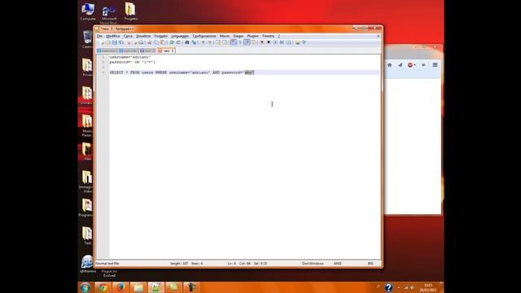Close the document with the menu bar x
The height and width of the screenshot is (293, 521).
pos(378,36)
